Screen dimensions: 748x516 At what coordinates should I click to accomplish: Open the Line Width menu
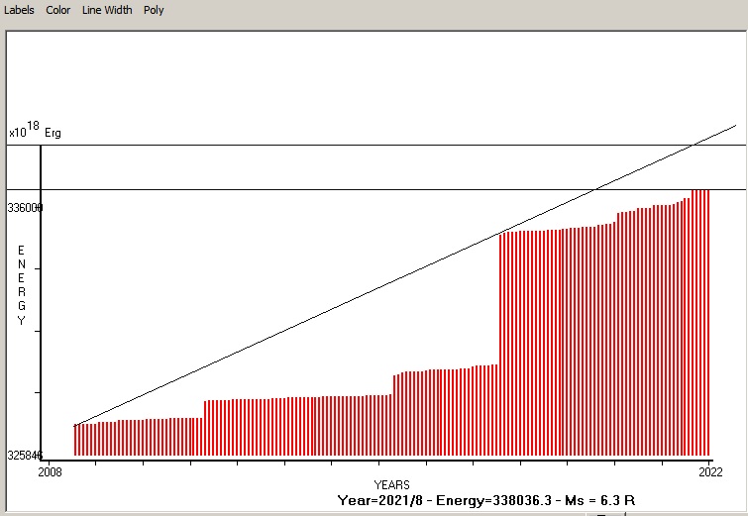(107, 10)
